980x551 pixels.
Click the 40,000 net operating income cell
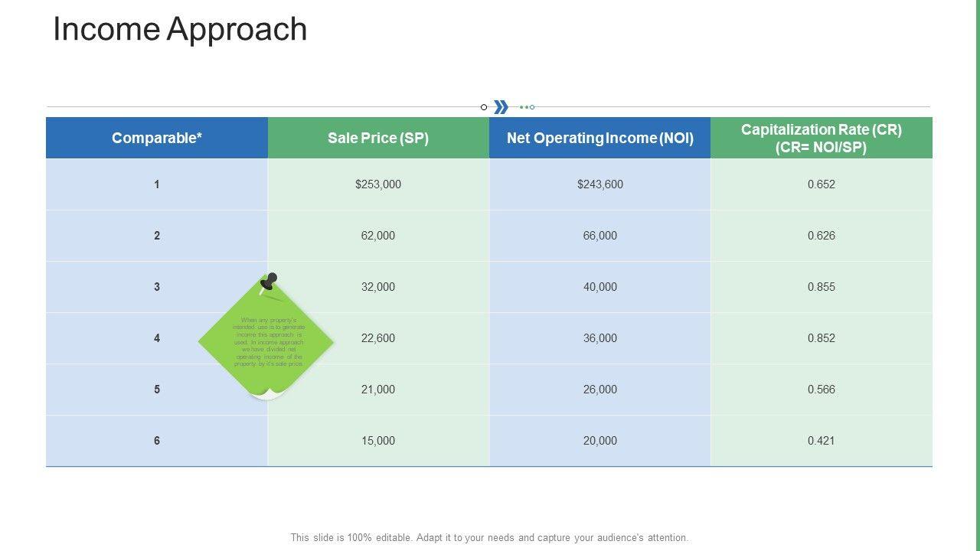(600, 287)
